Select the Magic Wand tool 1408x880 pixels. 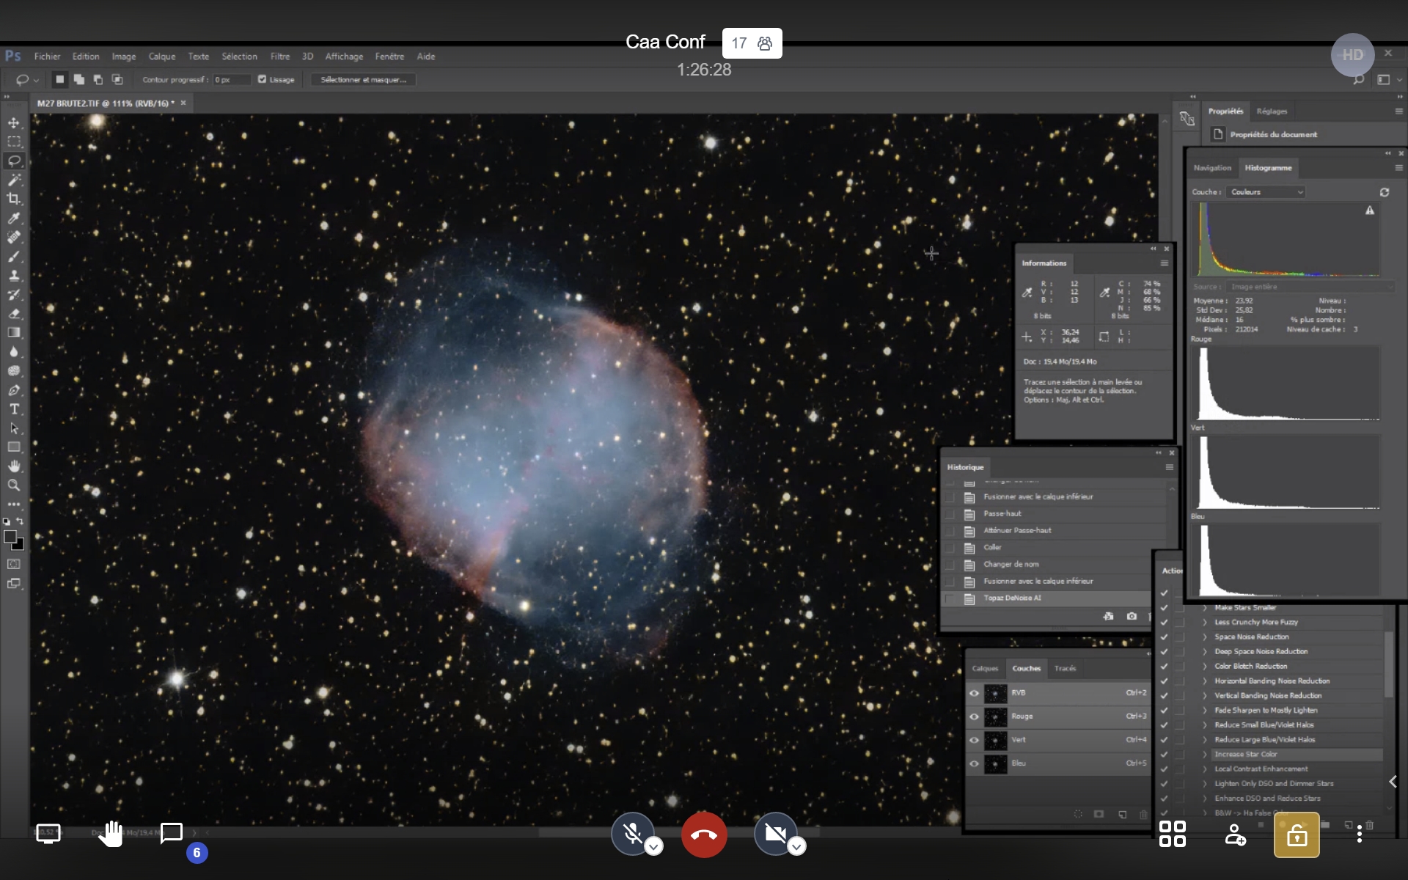(x=14, y=180)
